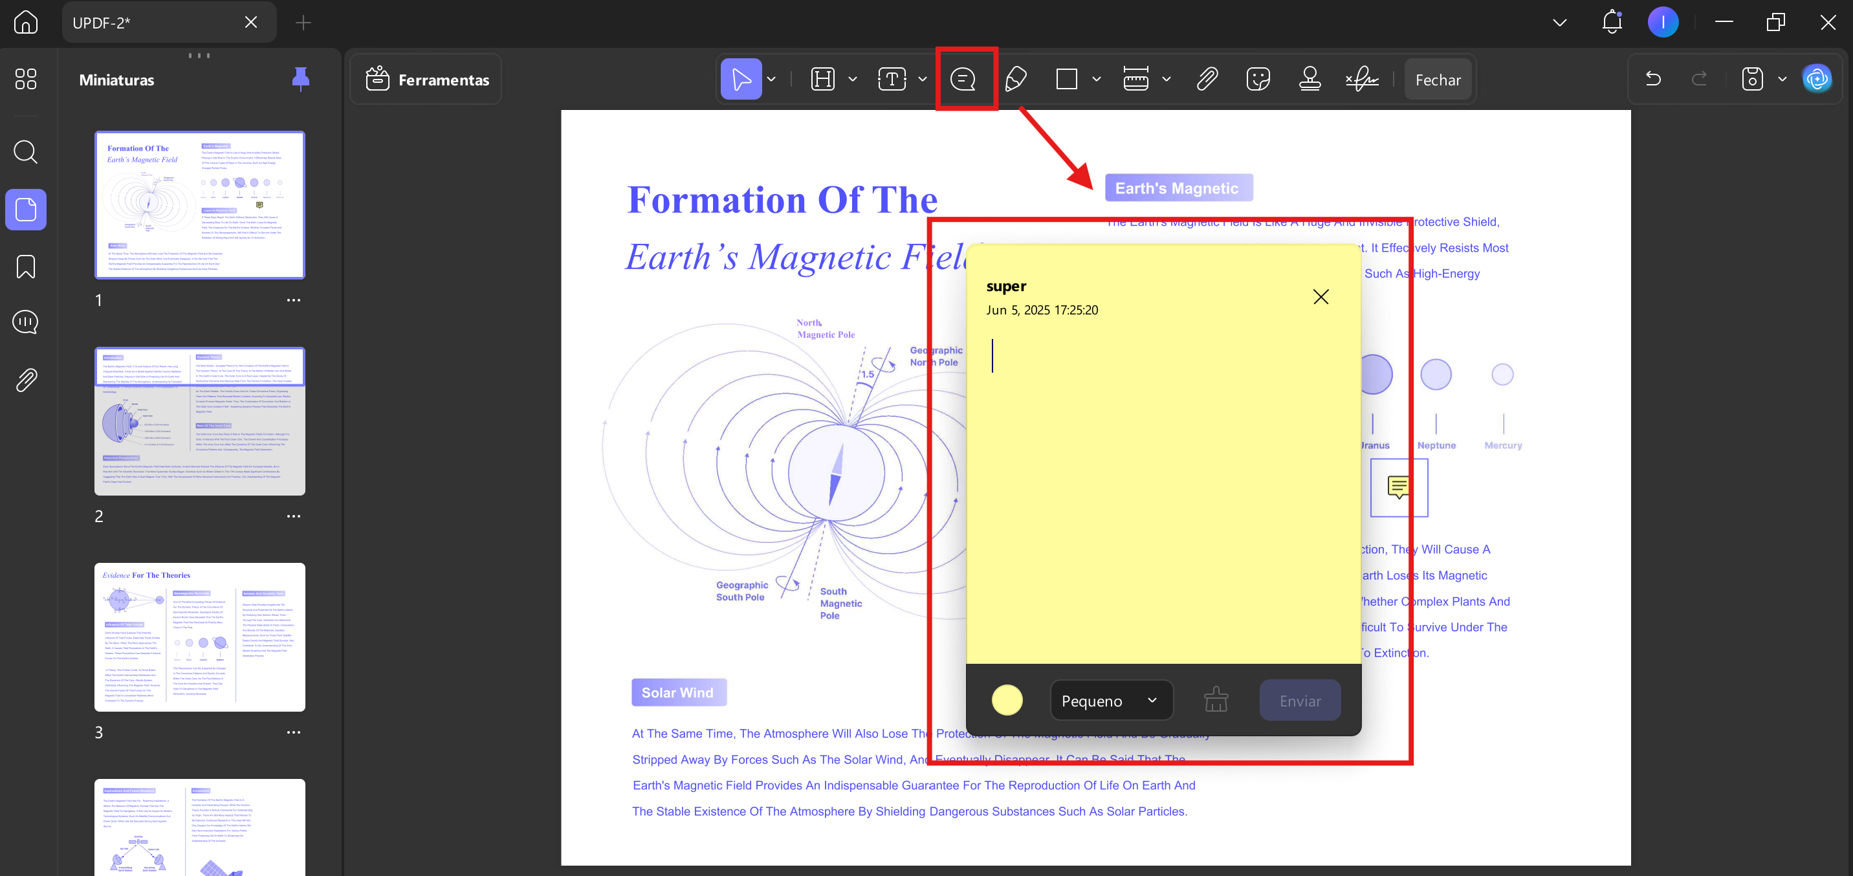This screenshot has height=876, width=1853.
Task: Open the signature tool
Action: (1362, 79)
